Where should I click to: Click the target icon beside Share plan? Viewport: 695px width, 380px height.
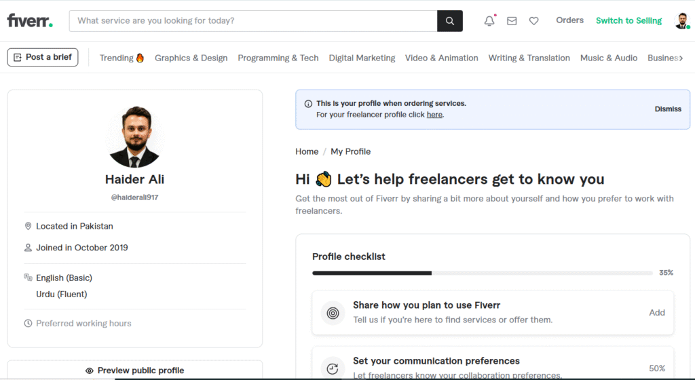click(x=333, y=313)
